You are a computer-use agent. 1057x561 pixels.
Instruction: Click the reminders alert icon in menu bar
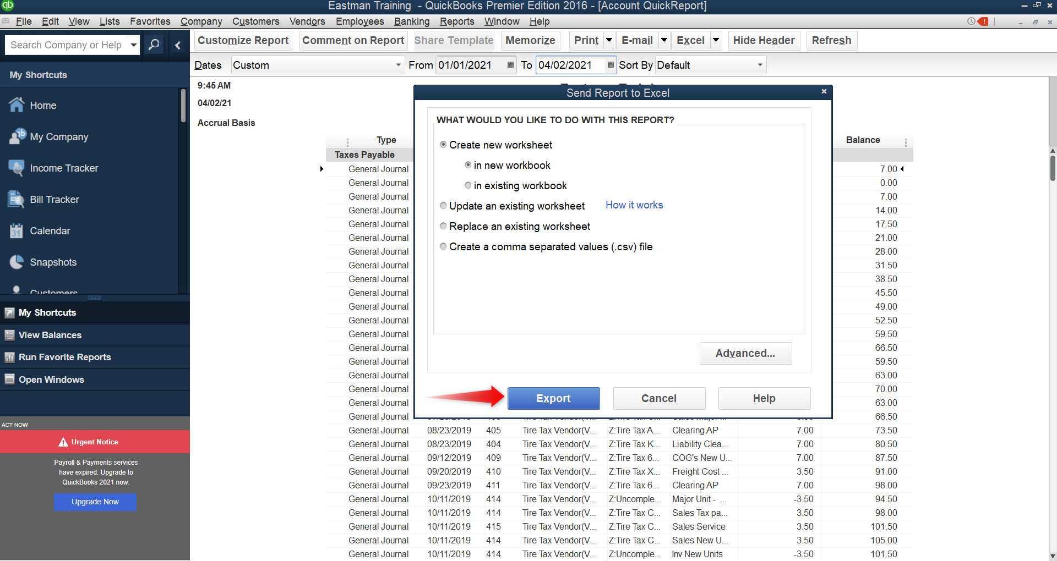point(983,21)
